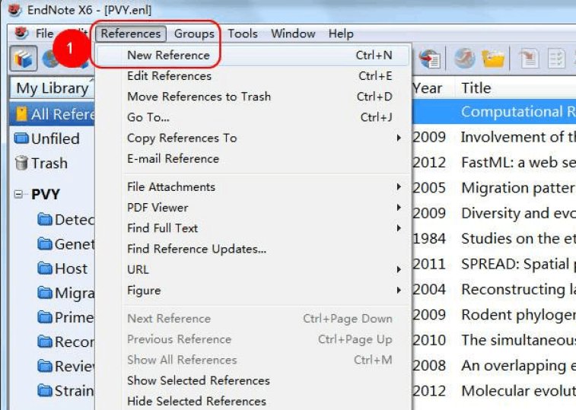
Task: Open the Window menu
Action: (293, 33)
